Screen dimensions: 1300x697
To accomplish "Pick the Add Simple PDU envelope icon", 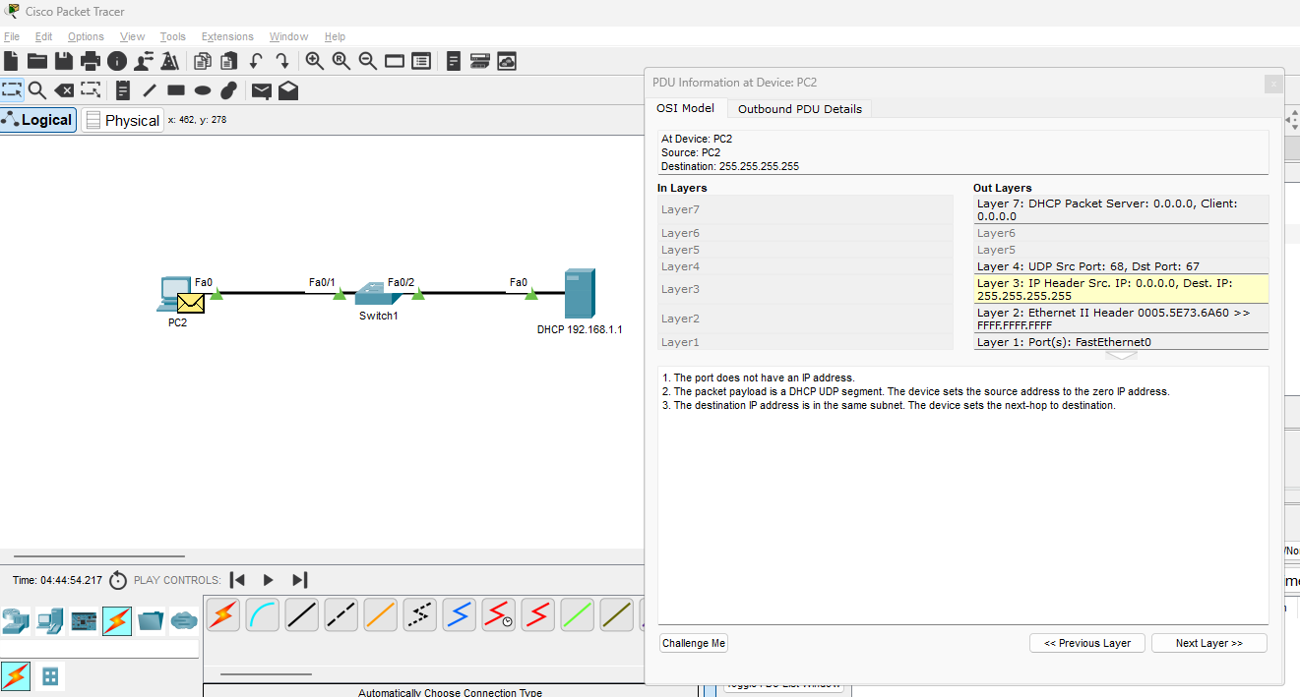I will pyautogui.click(x=261, y=91).
